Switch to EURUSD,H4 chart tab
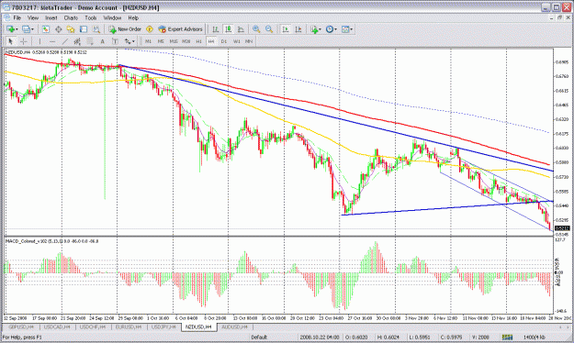574x343 pixels. 129,326
